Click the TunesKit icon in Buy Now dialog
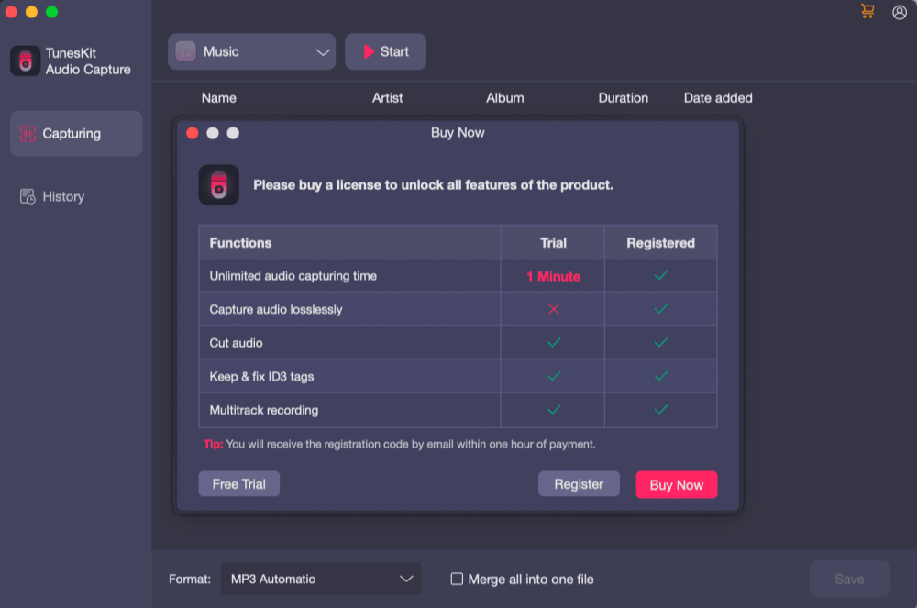The height and width of the screenshot is (608, 917). 217,184
